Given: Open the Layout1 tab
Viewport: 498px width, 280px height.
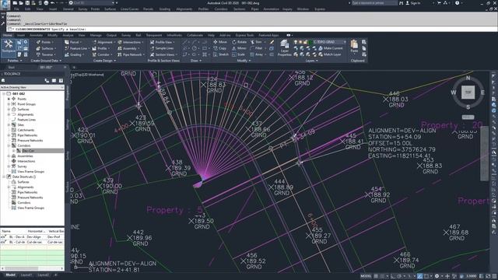Looking at the screenshot, I should (x=26, y=275).
